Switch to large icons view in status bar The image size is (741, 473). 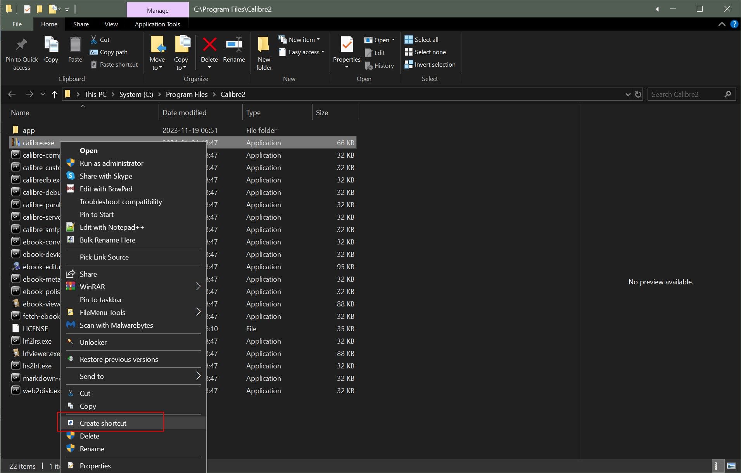point(731,466)
